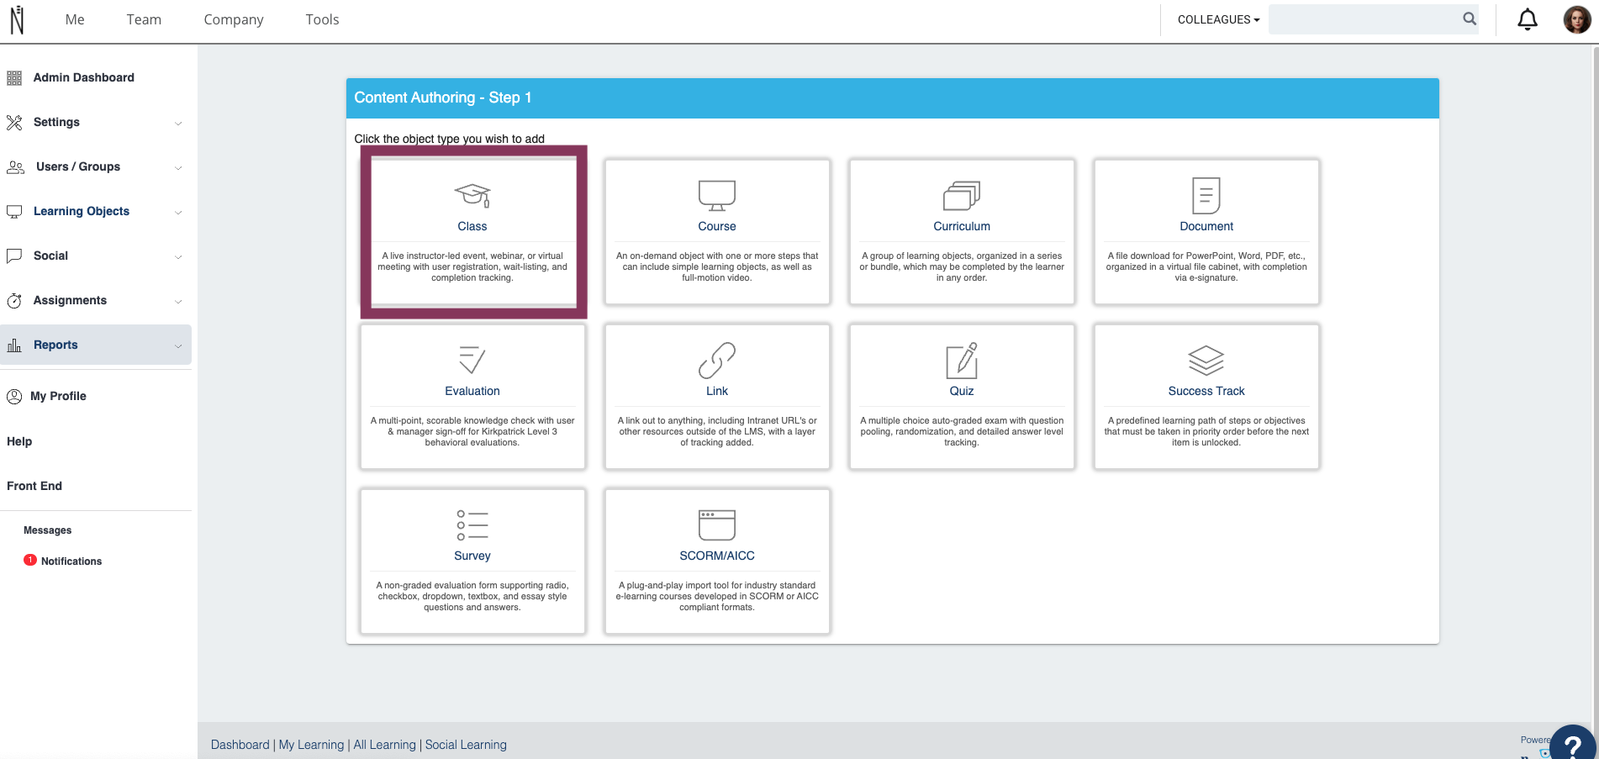Click the Learning Objects screen icon

[x=14, y=212]
